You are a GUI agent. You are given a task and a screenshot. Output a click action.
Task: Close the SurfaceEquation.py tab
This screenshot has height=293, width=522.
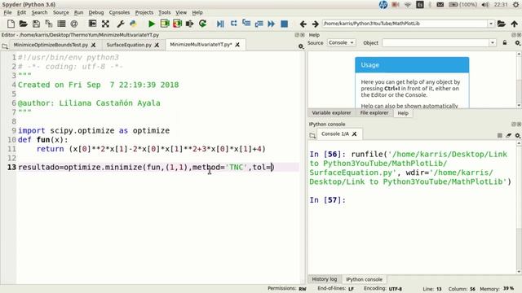coord(157,45)
